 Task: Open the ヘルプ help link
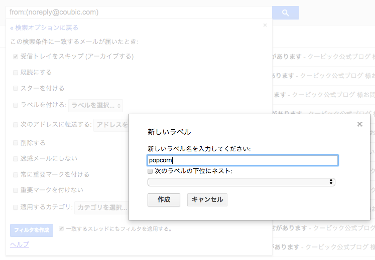(20, 244)
